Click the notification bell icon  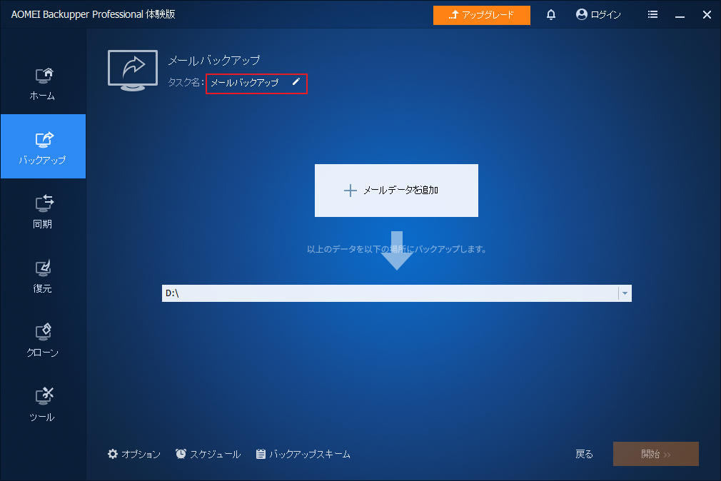click(551, 15)
